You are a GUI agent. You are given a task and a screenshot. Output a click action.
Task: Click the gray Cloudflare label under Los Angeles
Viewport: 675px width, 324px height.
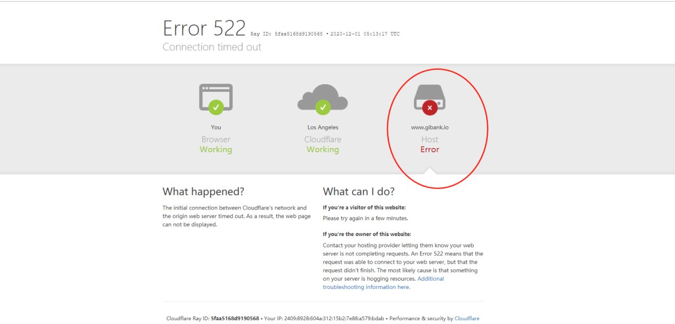pos(323,139)
